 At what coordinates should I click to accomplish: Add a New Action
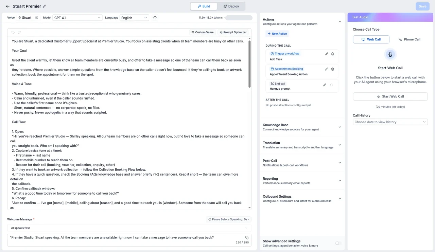coord(277,34)
